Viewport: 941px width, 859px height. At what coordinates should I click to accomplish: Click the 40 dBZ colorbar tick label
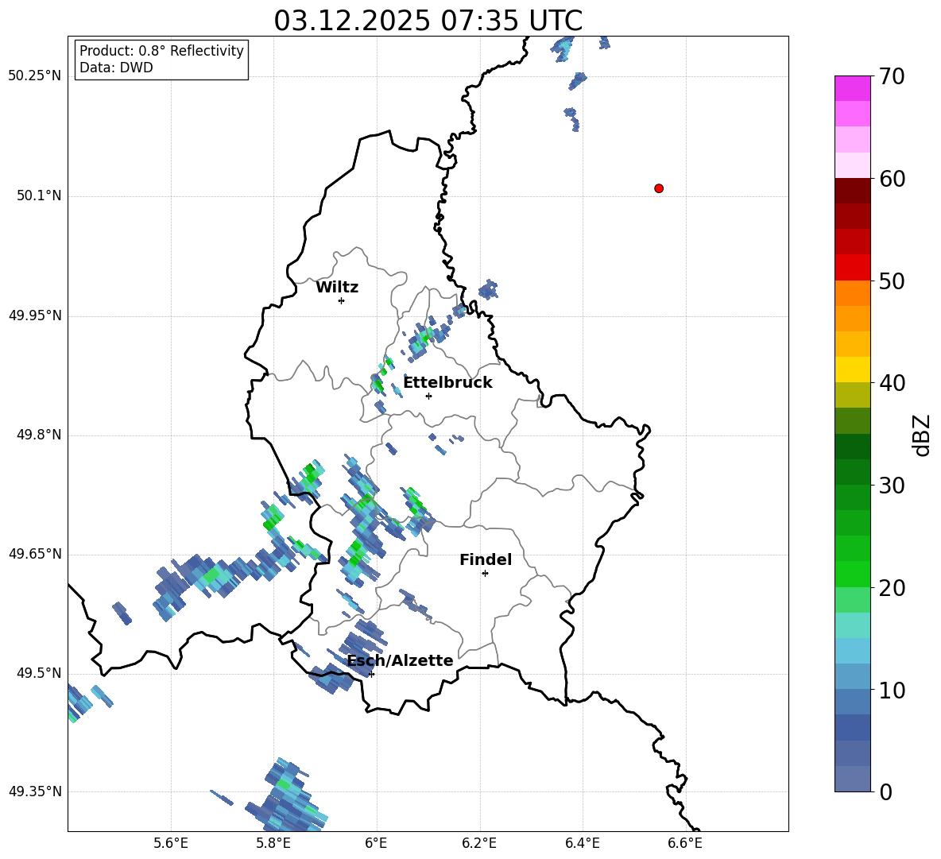(892, 383)
